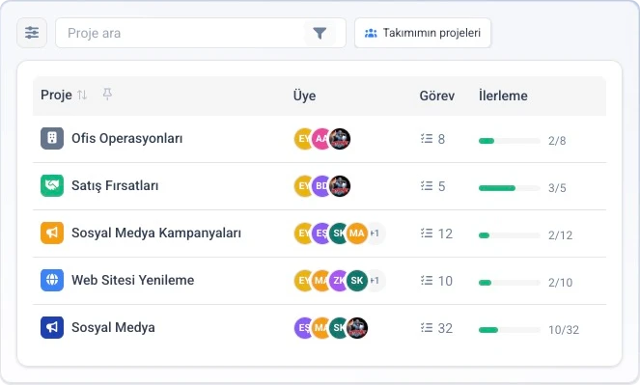
Task: Open the Sosyal Medya project
Action: click(x=113, y=327)
